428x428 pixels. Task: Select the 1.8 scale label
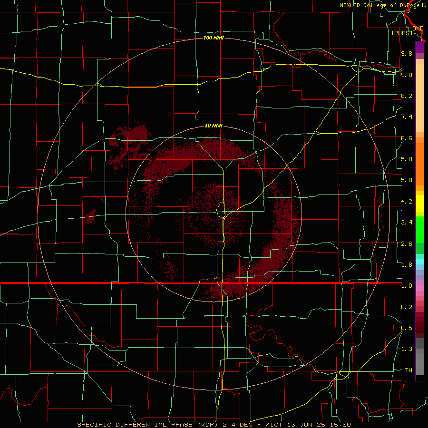(407, 265)
